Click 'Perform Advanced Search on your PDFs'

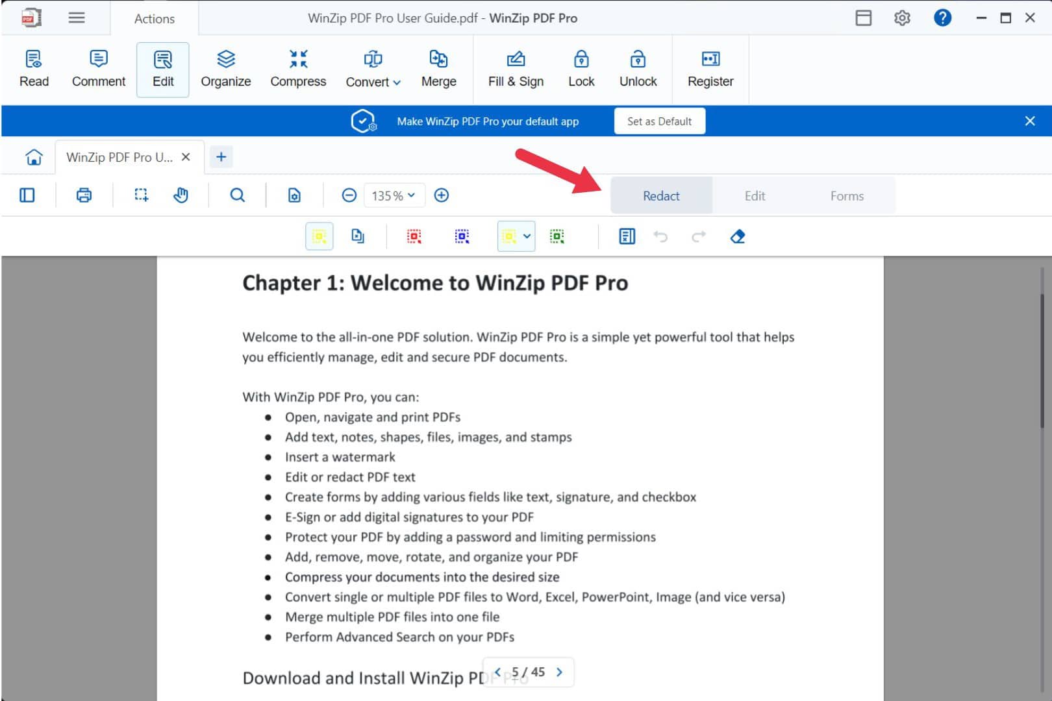pyautogui.click(x=399, y=637)
